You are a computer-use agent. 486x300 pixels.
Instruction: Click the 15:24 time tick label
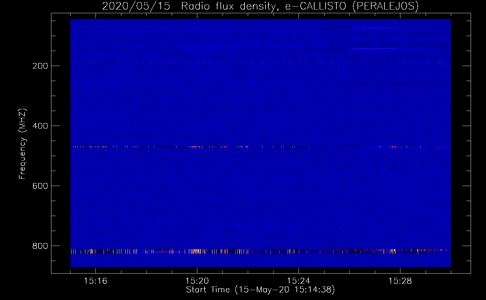(299, 281)
